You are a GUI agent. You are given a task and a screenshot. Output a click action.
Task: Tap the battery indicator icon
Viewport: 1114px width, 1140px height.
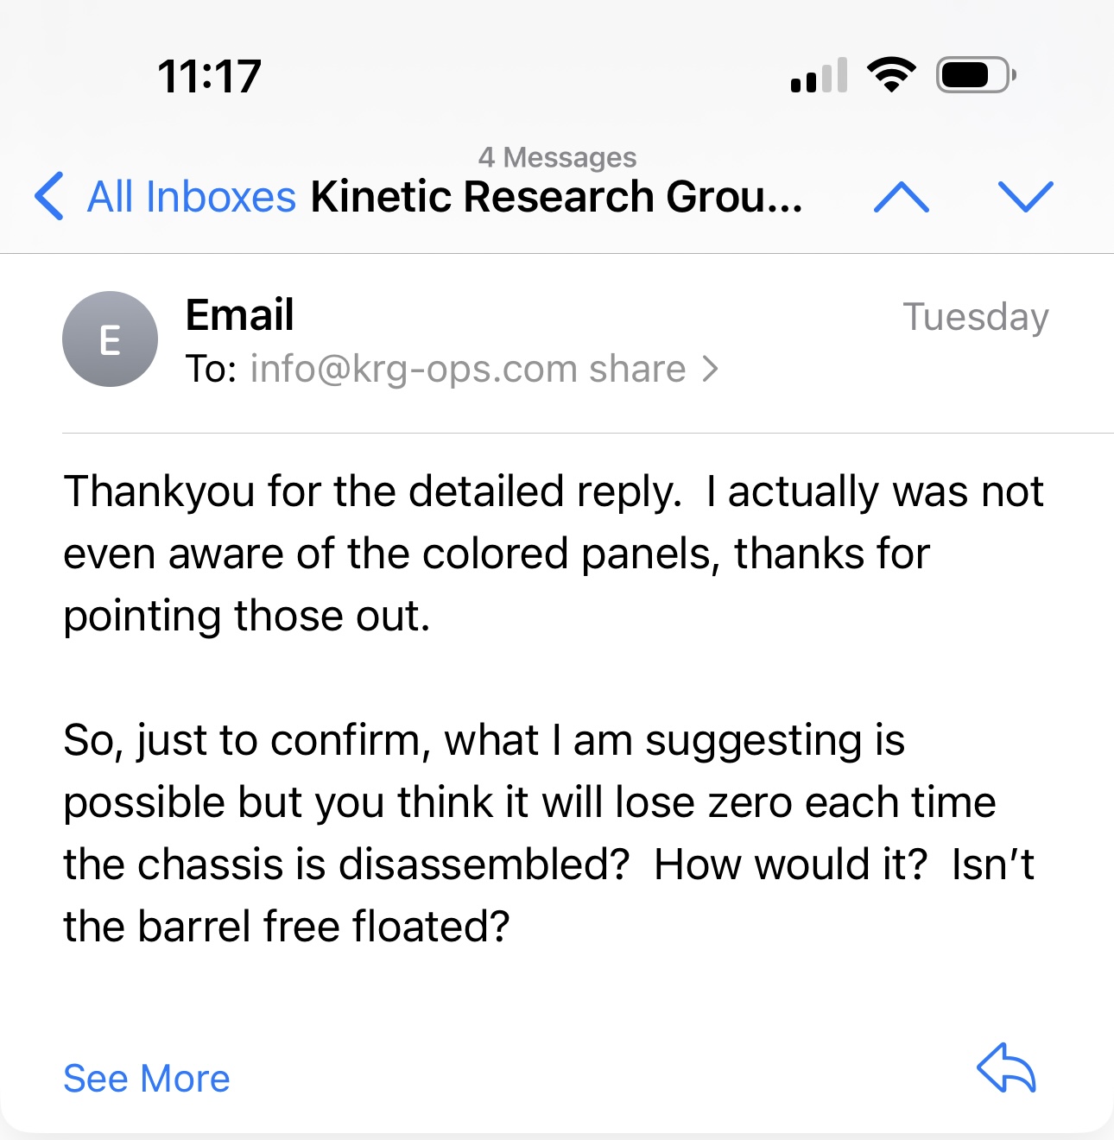(x=975, y=75)
